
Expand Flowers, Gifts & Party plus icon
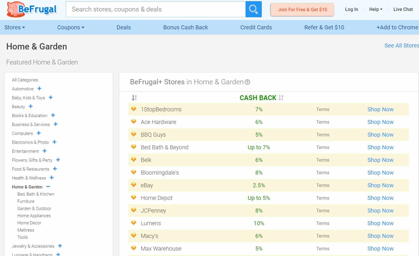[x=58, y=160]
